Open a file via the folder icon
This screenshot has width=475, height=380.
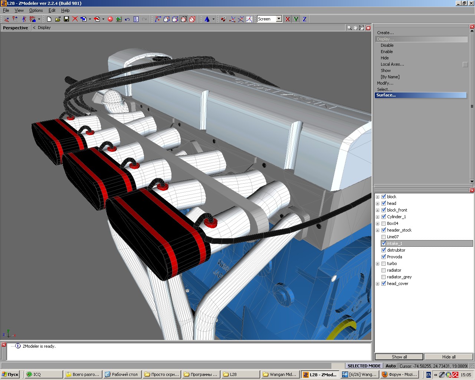58,19
